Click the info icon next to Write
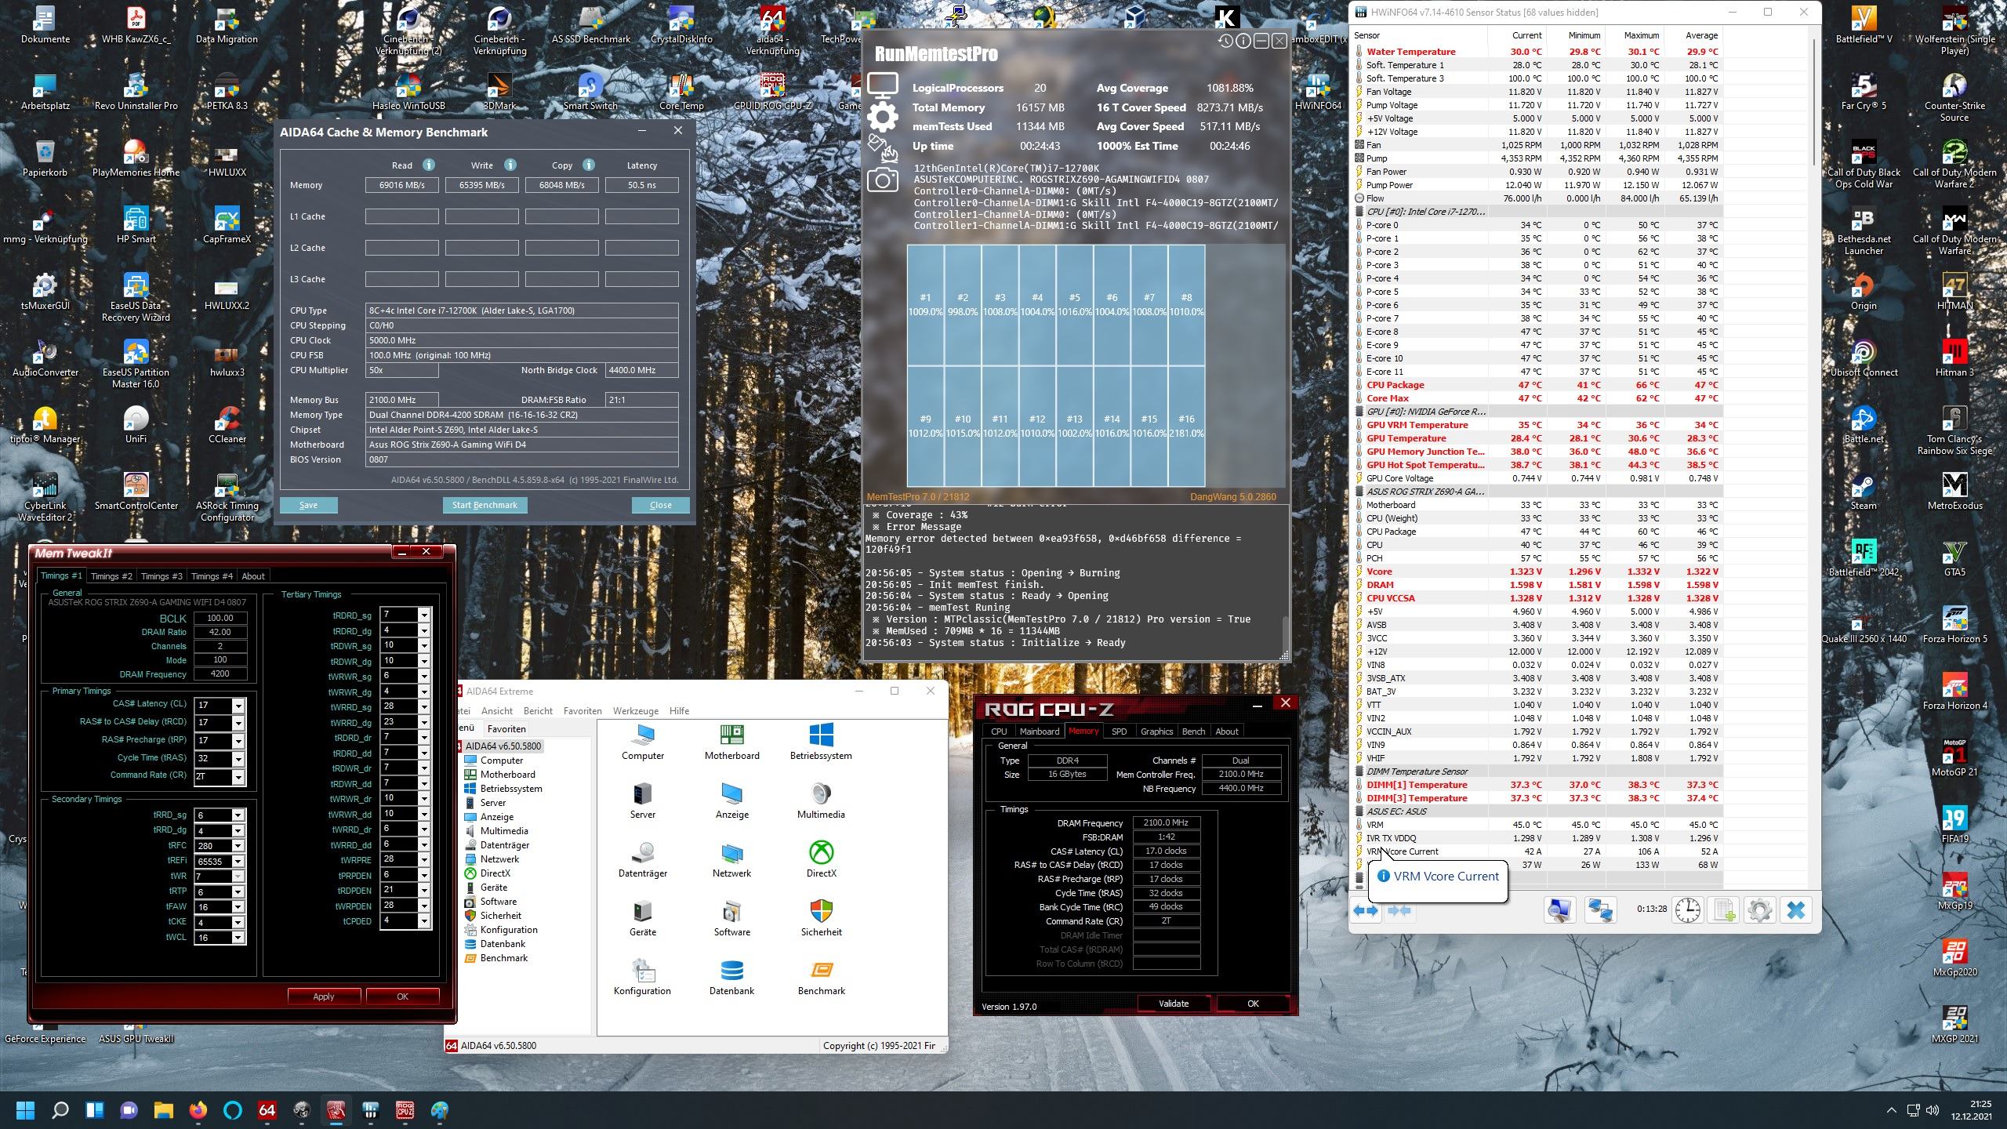This screenshot has height=1129, width=2007. point(510,165)
